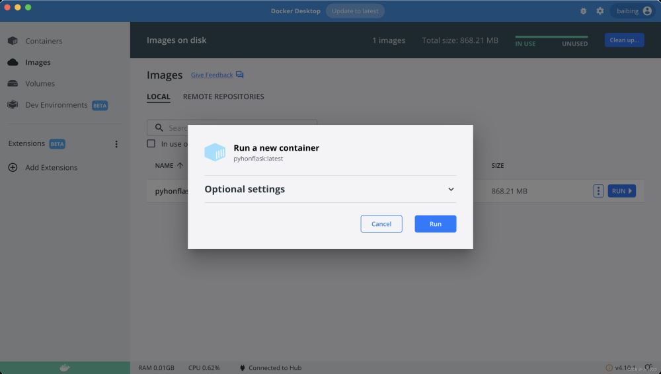Open Dev Environments icon in sidebar
This screenshot has height=374, width=661.
coord(13,104)
